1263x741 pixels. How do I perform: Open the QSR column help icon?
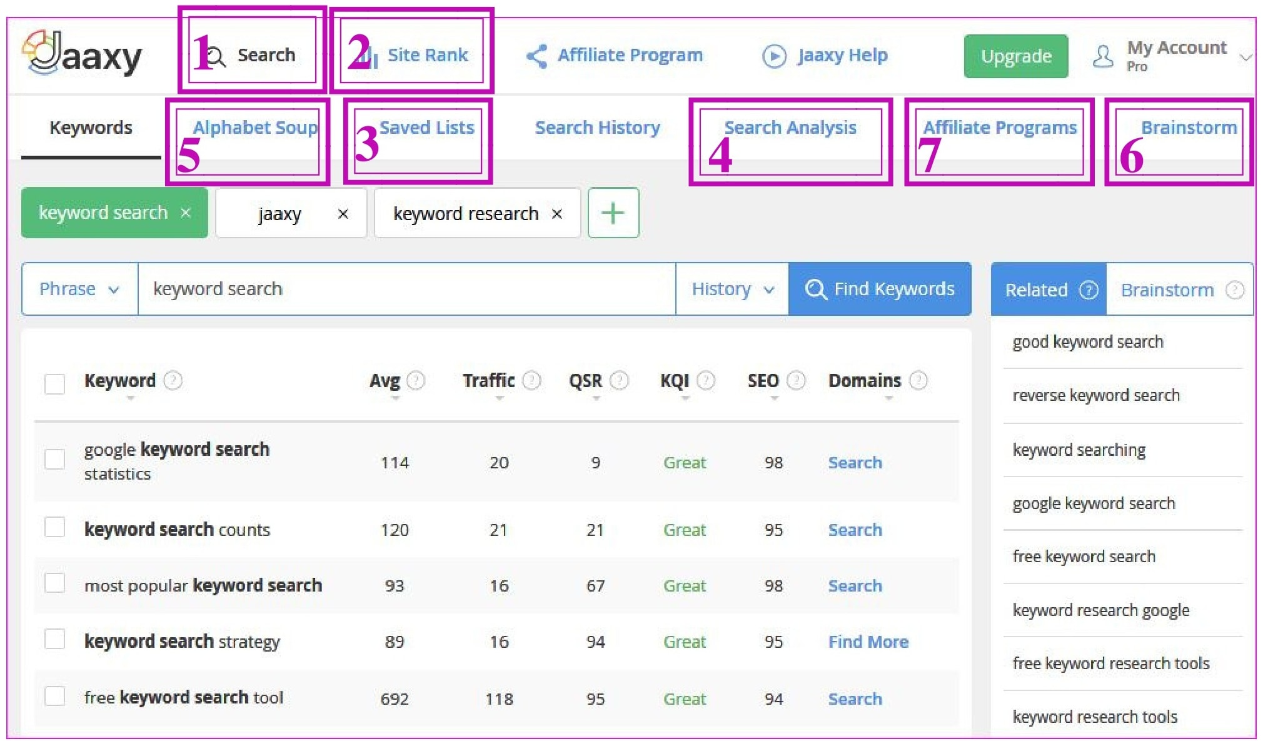(619, 380)
